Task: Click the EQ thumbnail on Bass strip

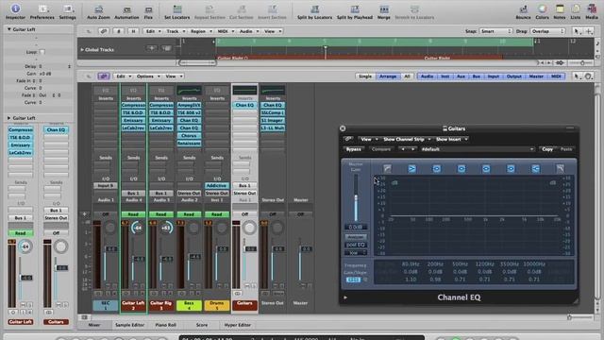Action: [x=189, y=91]
